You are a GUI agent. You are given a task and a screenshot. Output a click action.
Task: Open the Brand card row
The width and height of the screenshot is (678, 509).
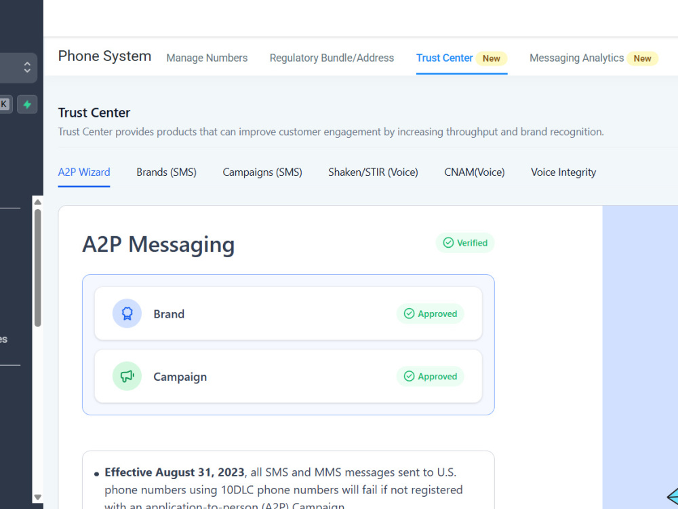(288, 314)
